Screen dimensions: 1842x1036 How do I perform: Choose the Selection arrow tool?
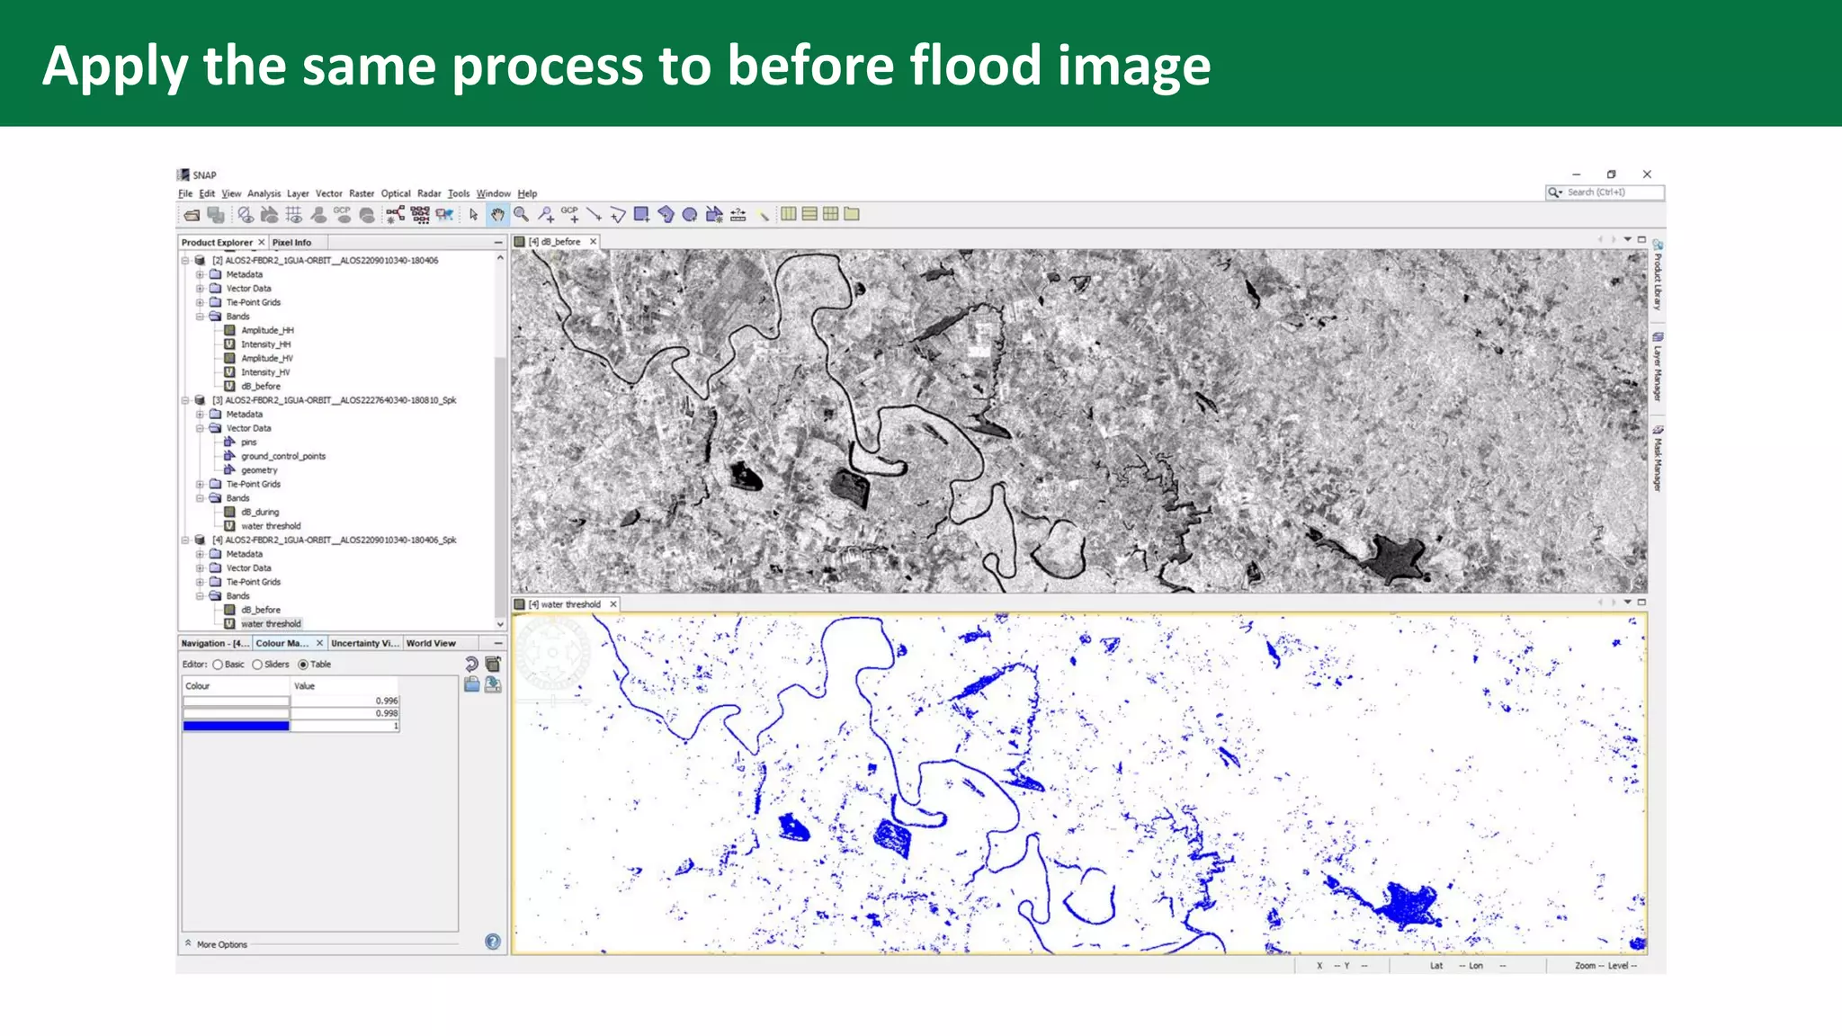coord(473,215)
